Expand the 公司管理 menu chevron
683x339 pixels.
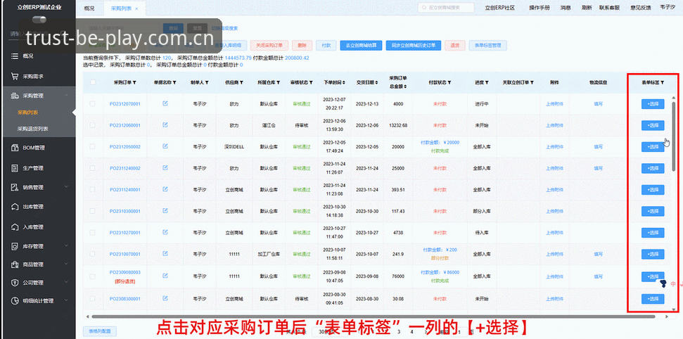67,283
